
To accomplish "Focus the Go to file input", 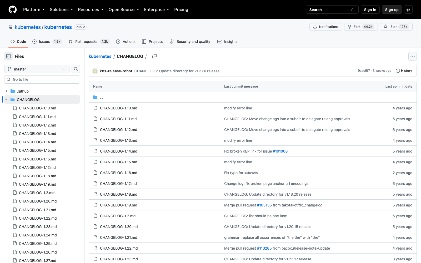I will coord(42,79).
